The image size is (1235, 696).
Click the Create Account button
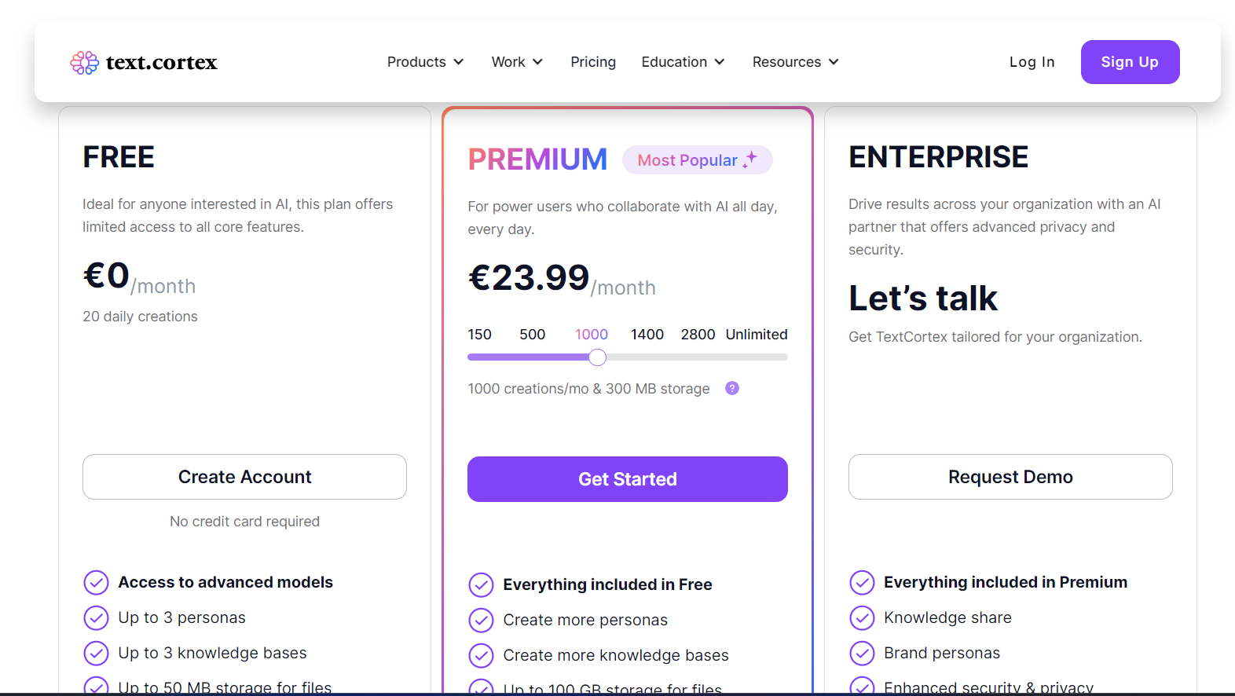coord(244,477)
